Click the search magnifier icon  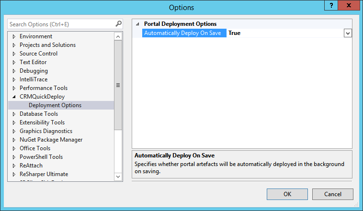pos(119,23)
